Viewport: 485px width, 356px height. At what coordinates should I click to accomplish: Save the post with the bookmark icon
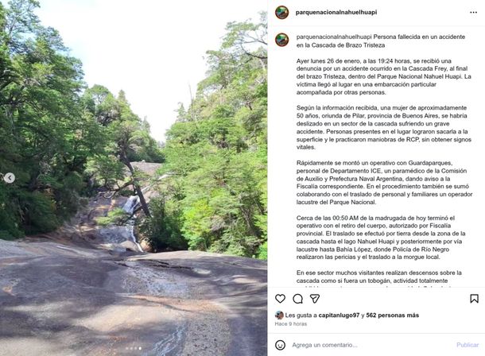pos(474,299)
